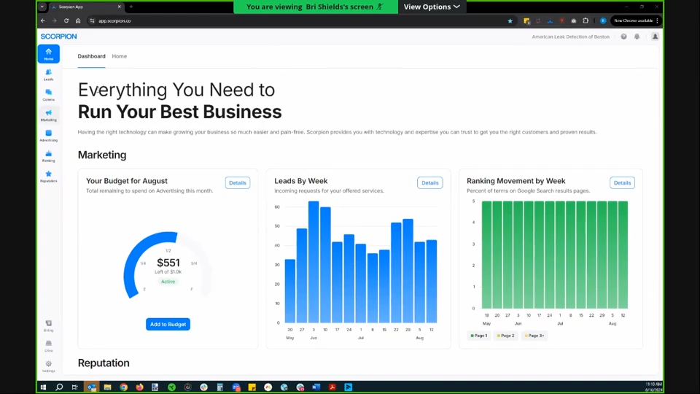The height and width of the screenshot is (394, 700).
Task: Open the browser tab list chevron
Action: 42,7
